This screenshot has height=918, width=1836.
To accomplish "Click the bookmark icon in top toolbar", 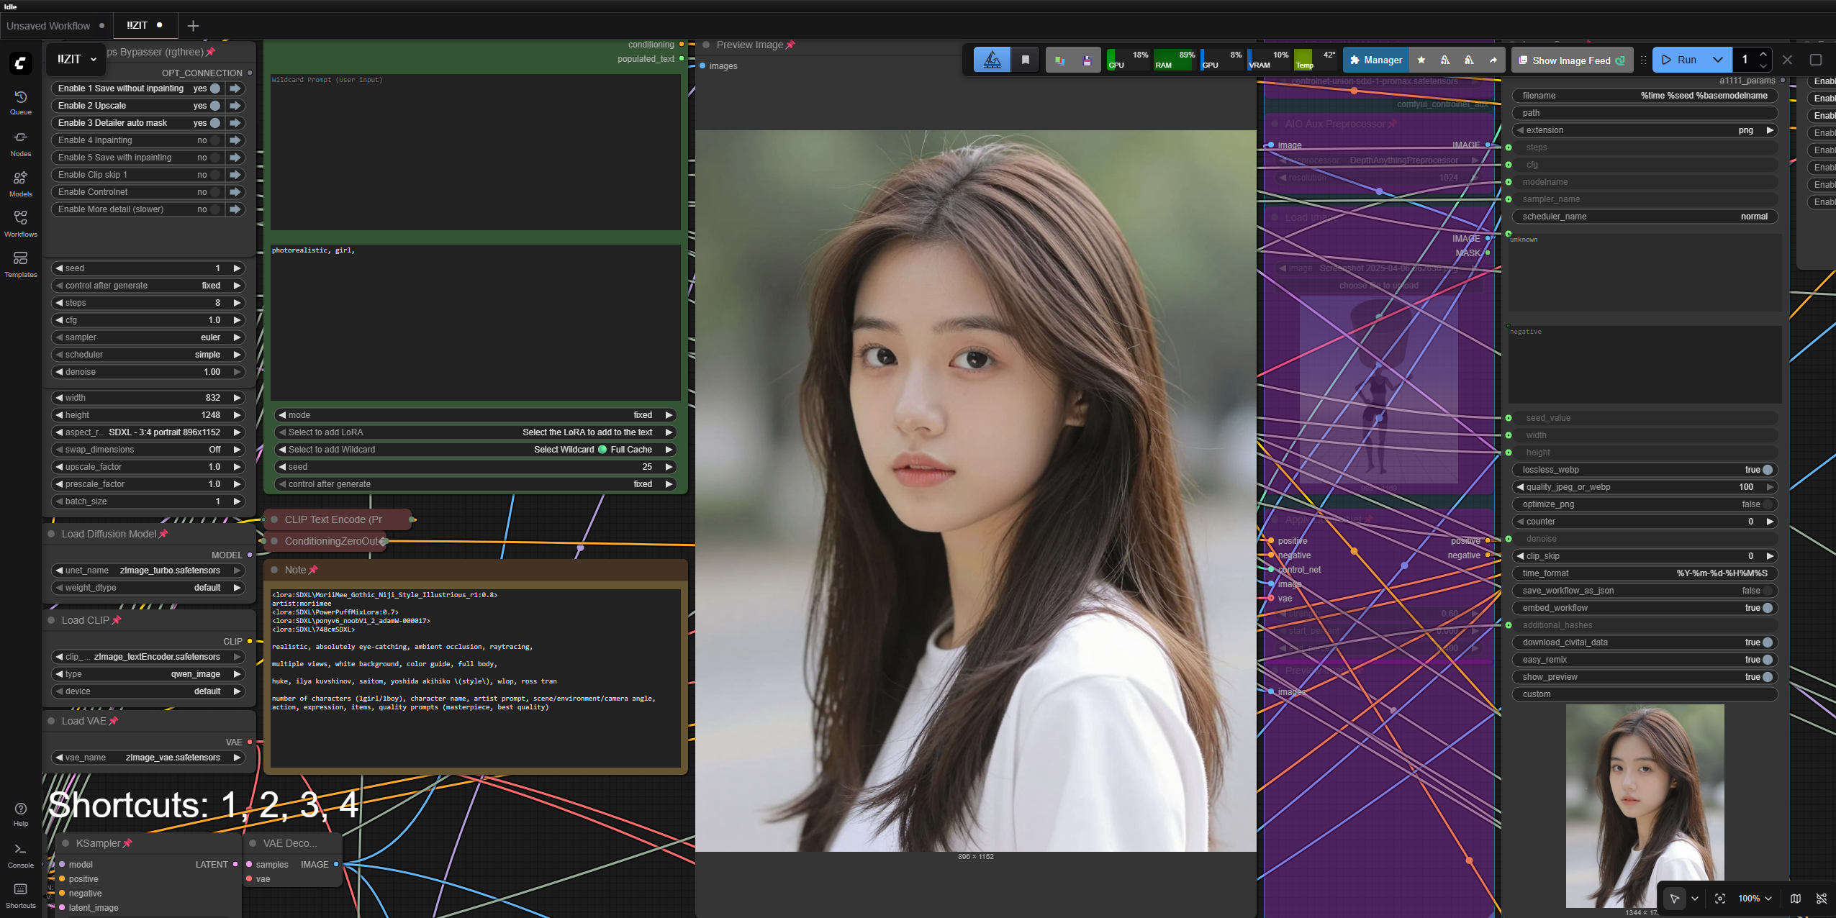I will [1025, 60].
